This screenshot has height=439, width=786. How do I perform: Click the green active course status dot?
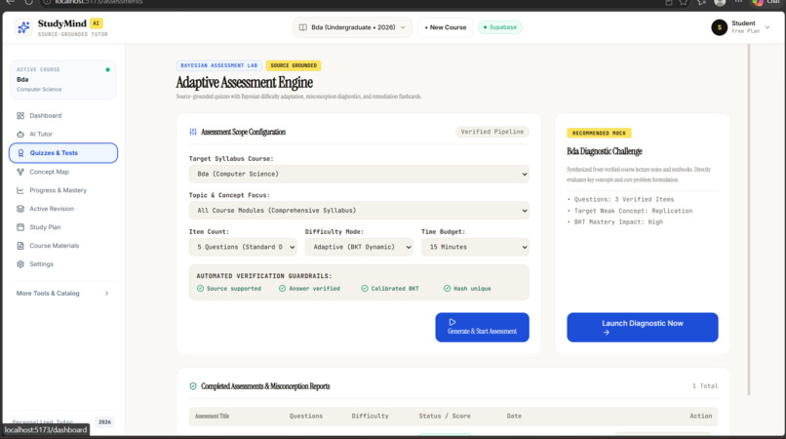(x=108, y=69)
